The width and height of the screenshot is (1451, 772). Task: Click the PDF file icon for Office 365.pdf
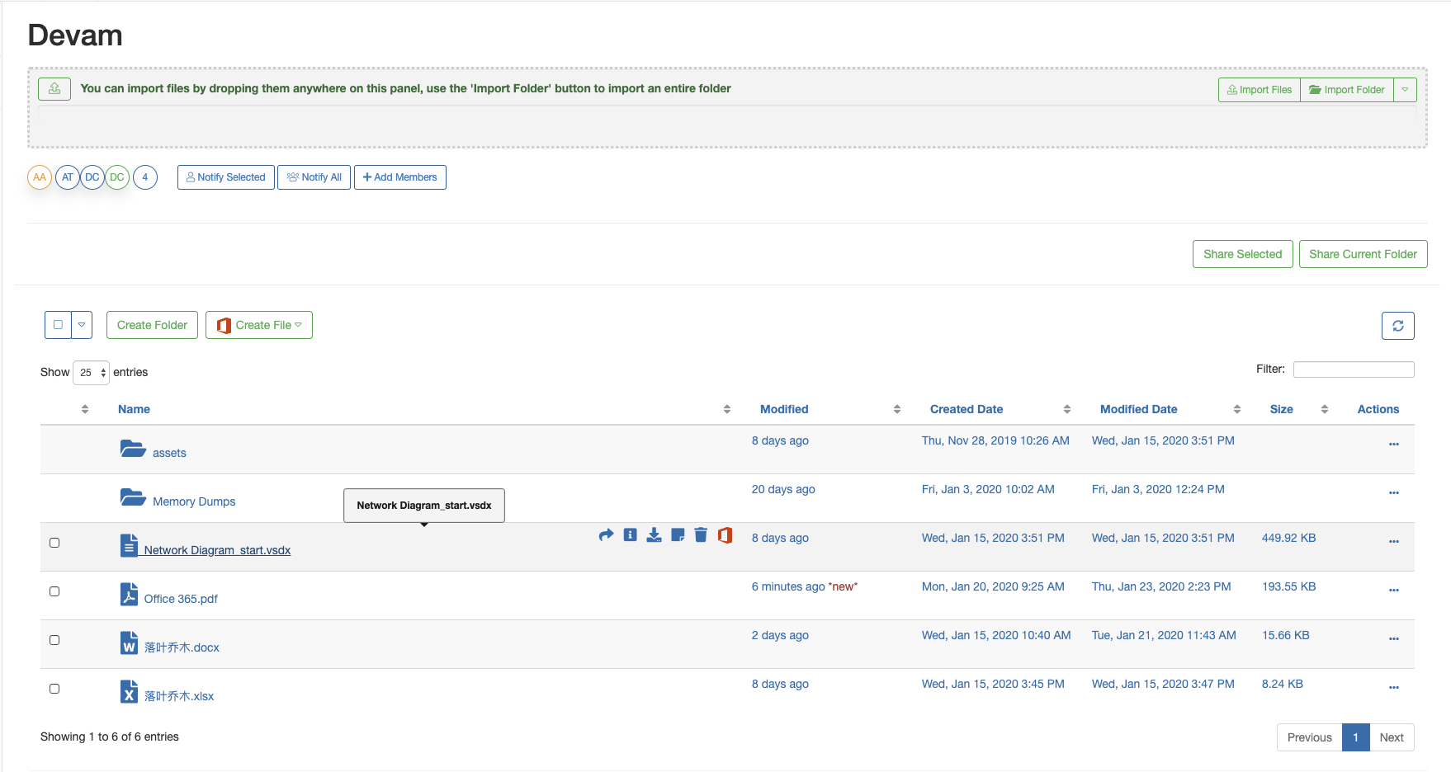129,595
